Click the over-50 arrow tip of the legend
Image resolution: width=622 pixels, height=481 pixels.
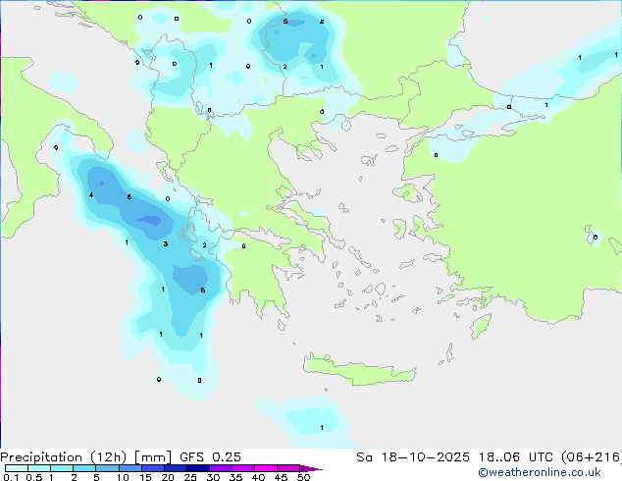pyautogui.click(x=311, y=468)
